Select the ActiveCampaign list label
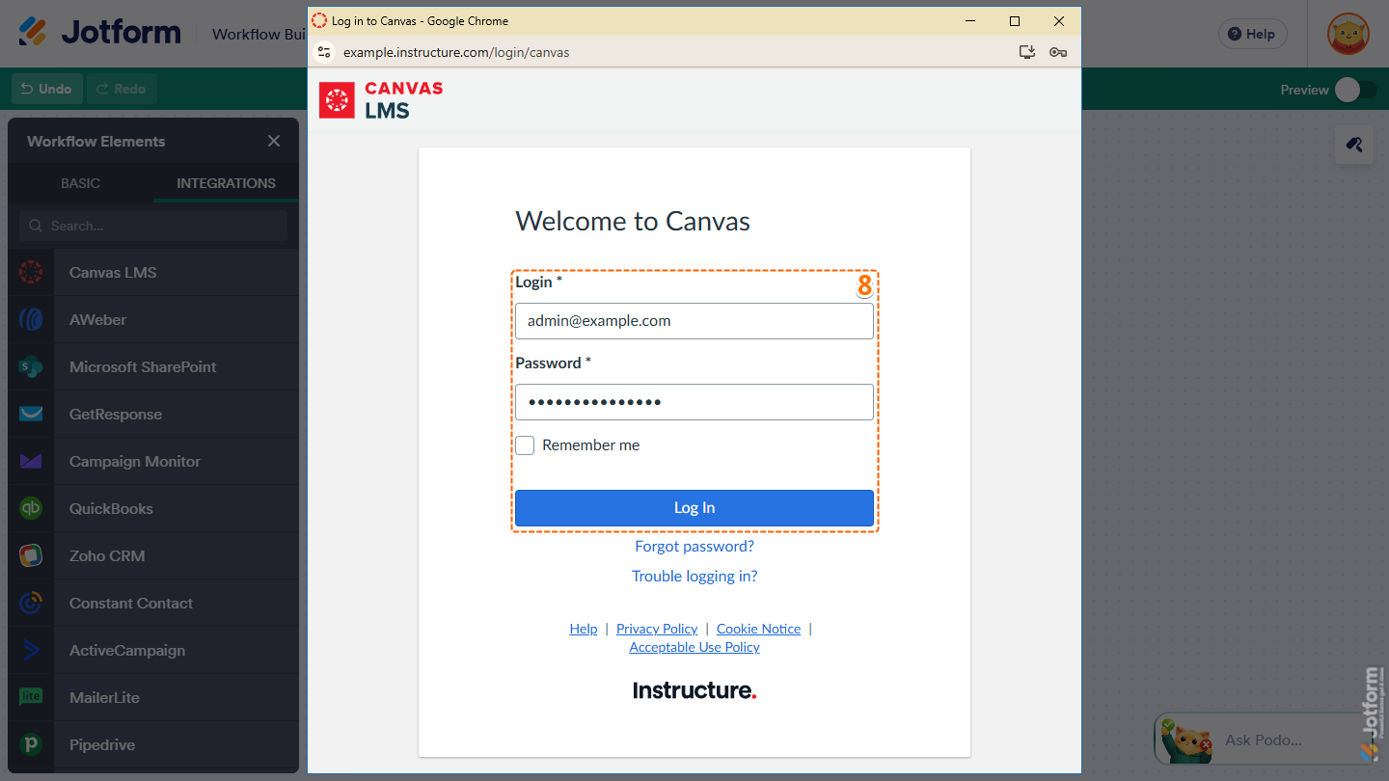 [127, 651]
